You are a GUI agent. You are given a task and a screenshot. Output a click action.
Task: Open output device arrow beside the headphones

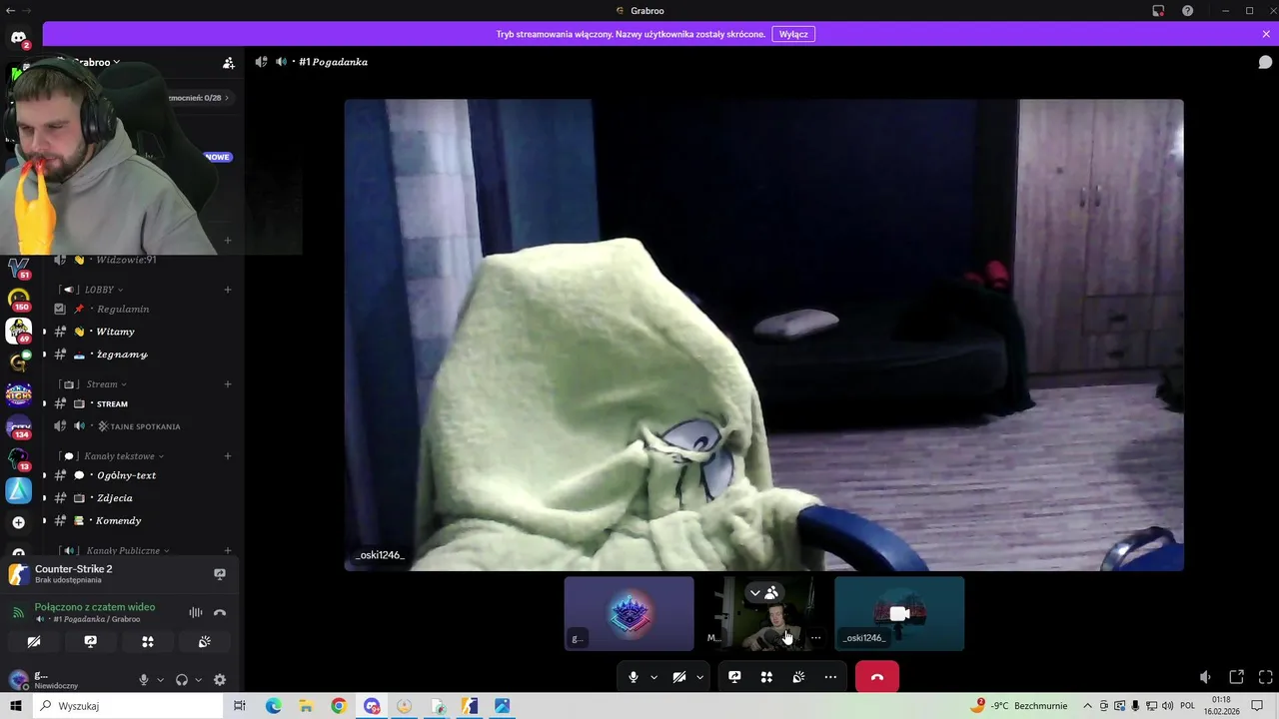coord(198,680)
